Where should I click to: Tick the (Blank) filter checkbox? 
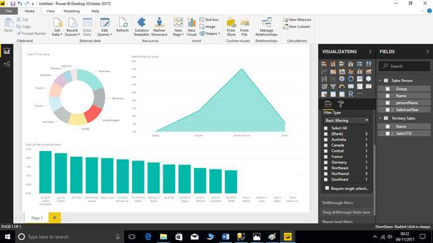pos(326,133)
